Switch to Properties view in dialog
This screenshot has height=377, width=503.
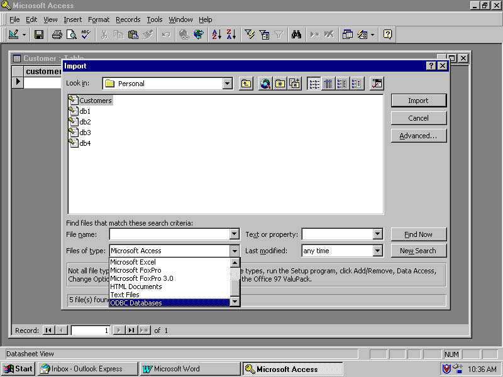[x=342, y=84]
